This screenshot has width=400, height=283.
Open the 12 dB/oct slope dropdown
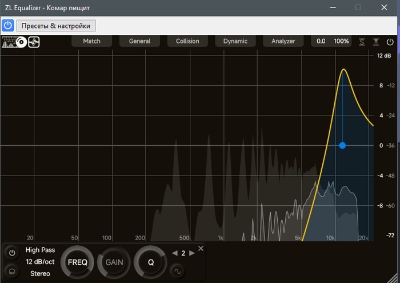pyautogui.click(x=40, y=262)
